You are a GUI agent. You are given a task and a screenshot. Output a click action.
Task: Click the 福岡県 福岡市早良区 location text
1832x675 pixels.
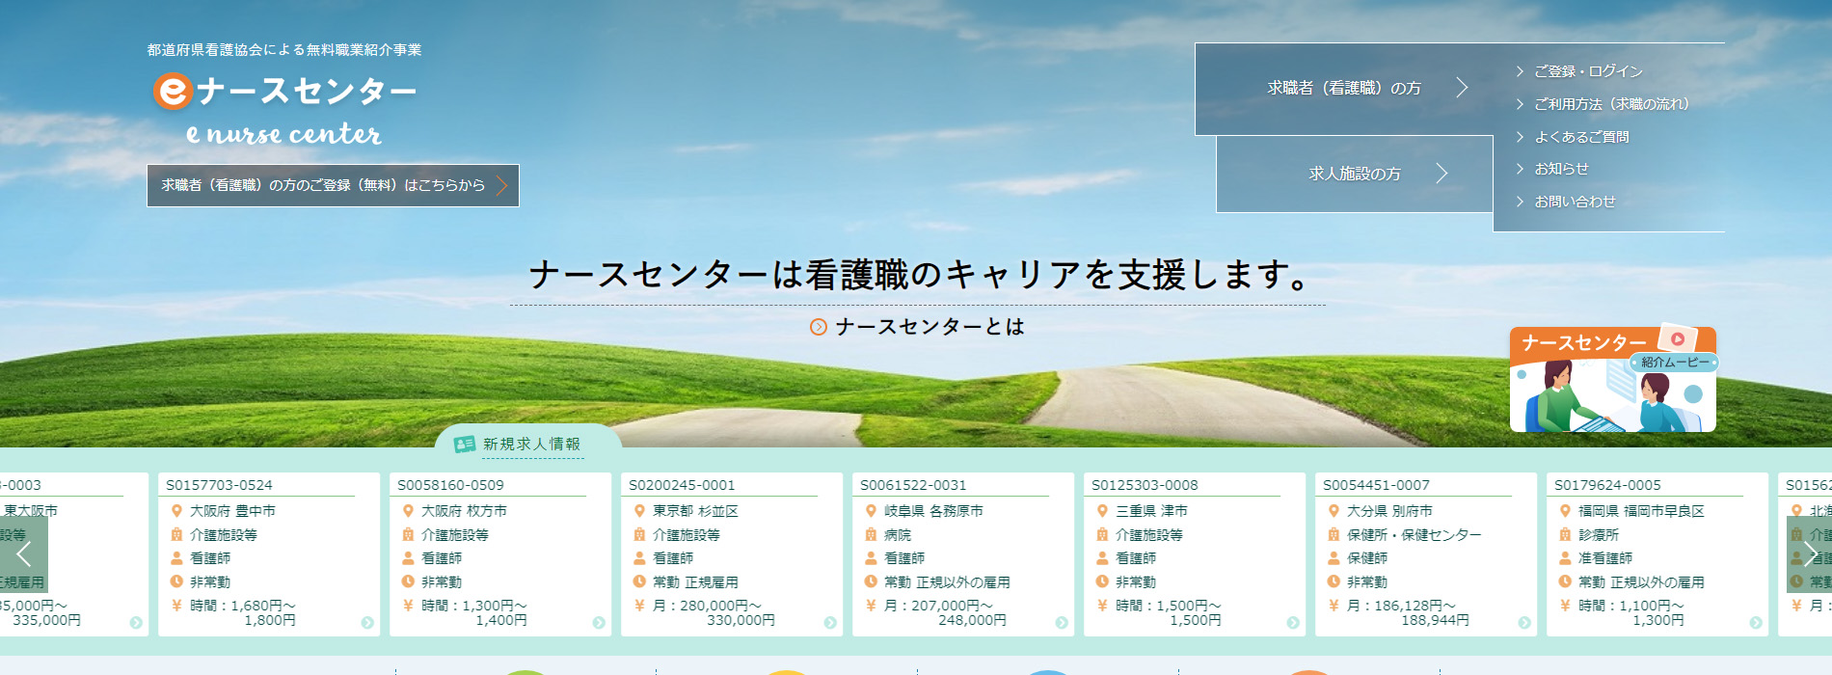(x=1641, y=511)
